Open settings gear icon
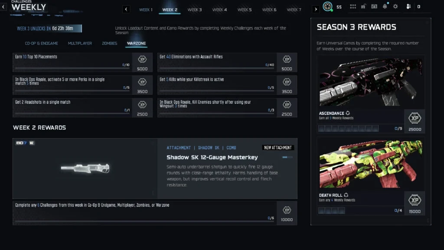Image resolution: width=444 pixels, height=250 pixels. point(395,7)
